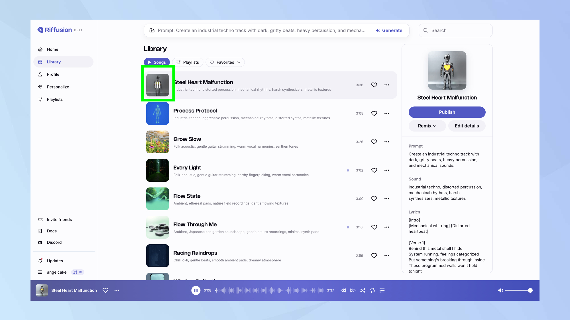Image resolution: width=570 pixels, height=320 pixels.
Task: Toggle repeat playback
Action: [372, 290]
